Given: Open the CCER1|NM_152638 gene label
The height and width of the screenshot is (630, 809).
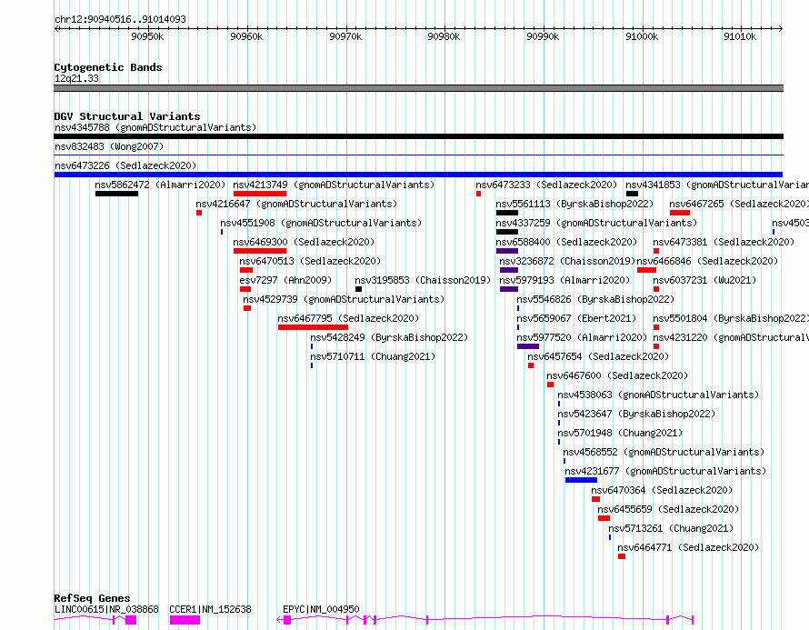Looking at the screenshot, I should [x=210, y=609].
